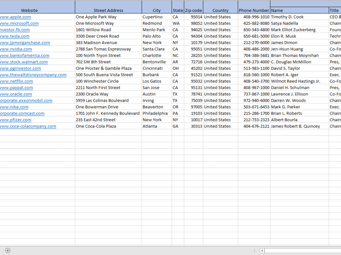The width and height of the screenshot is (341, 255).
Task: Click the Lawrence J. Ellison cell
Action: click(x=299, y=94)
